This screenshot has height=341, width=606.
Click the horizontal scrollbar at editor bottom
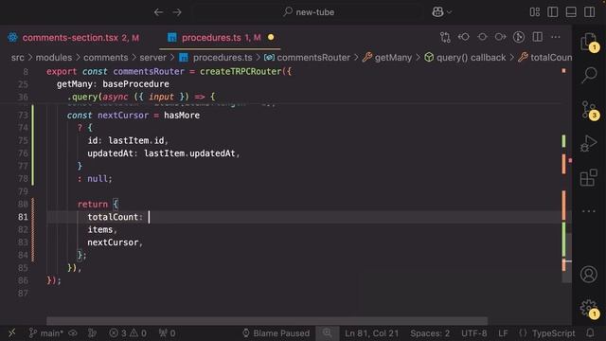tap(267, 321)
